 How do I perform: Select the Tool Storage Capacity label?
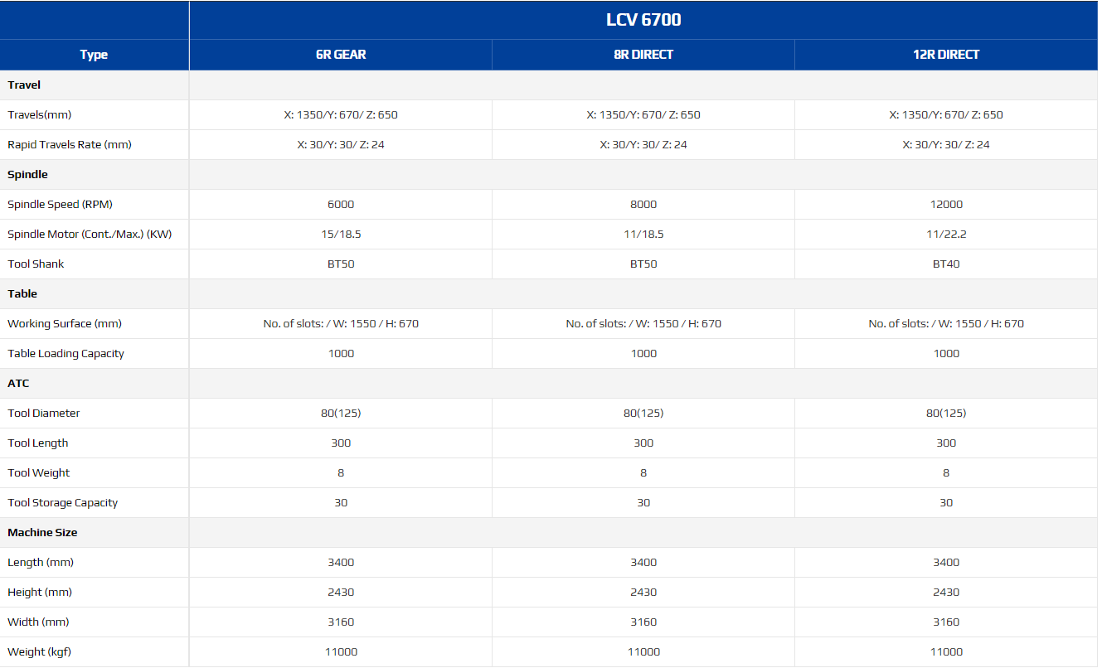[x=63, y=502]
